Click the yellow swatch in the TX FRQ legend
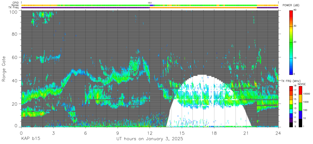313x144 pixels. pos(291,102)
